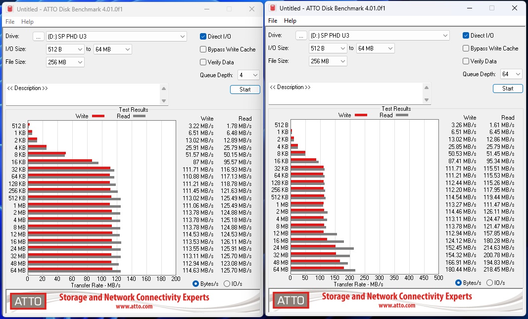Open Queue Depth 4 dropdown
The image size is (528, 319).
point(248,75)
